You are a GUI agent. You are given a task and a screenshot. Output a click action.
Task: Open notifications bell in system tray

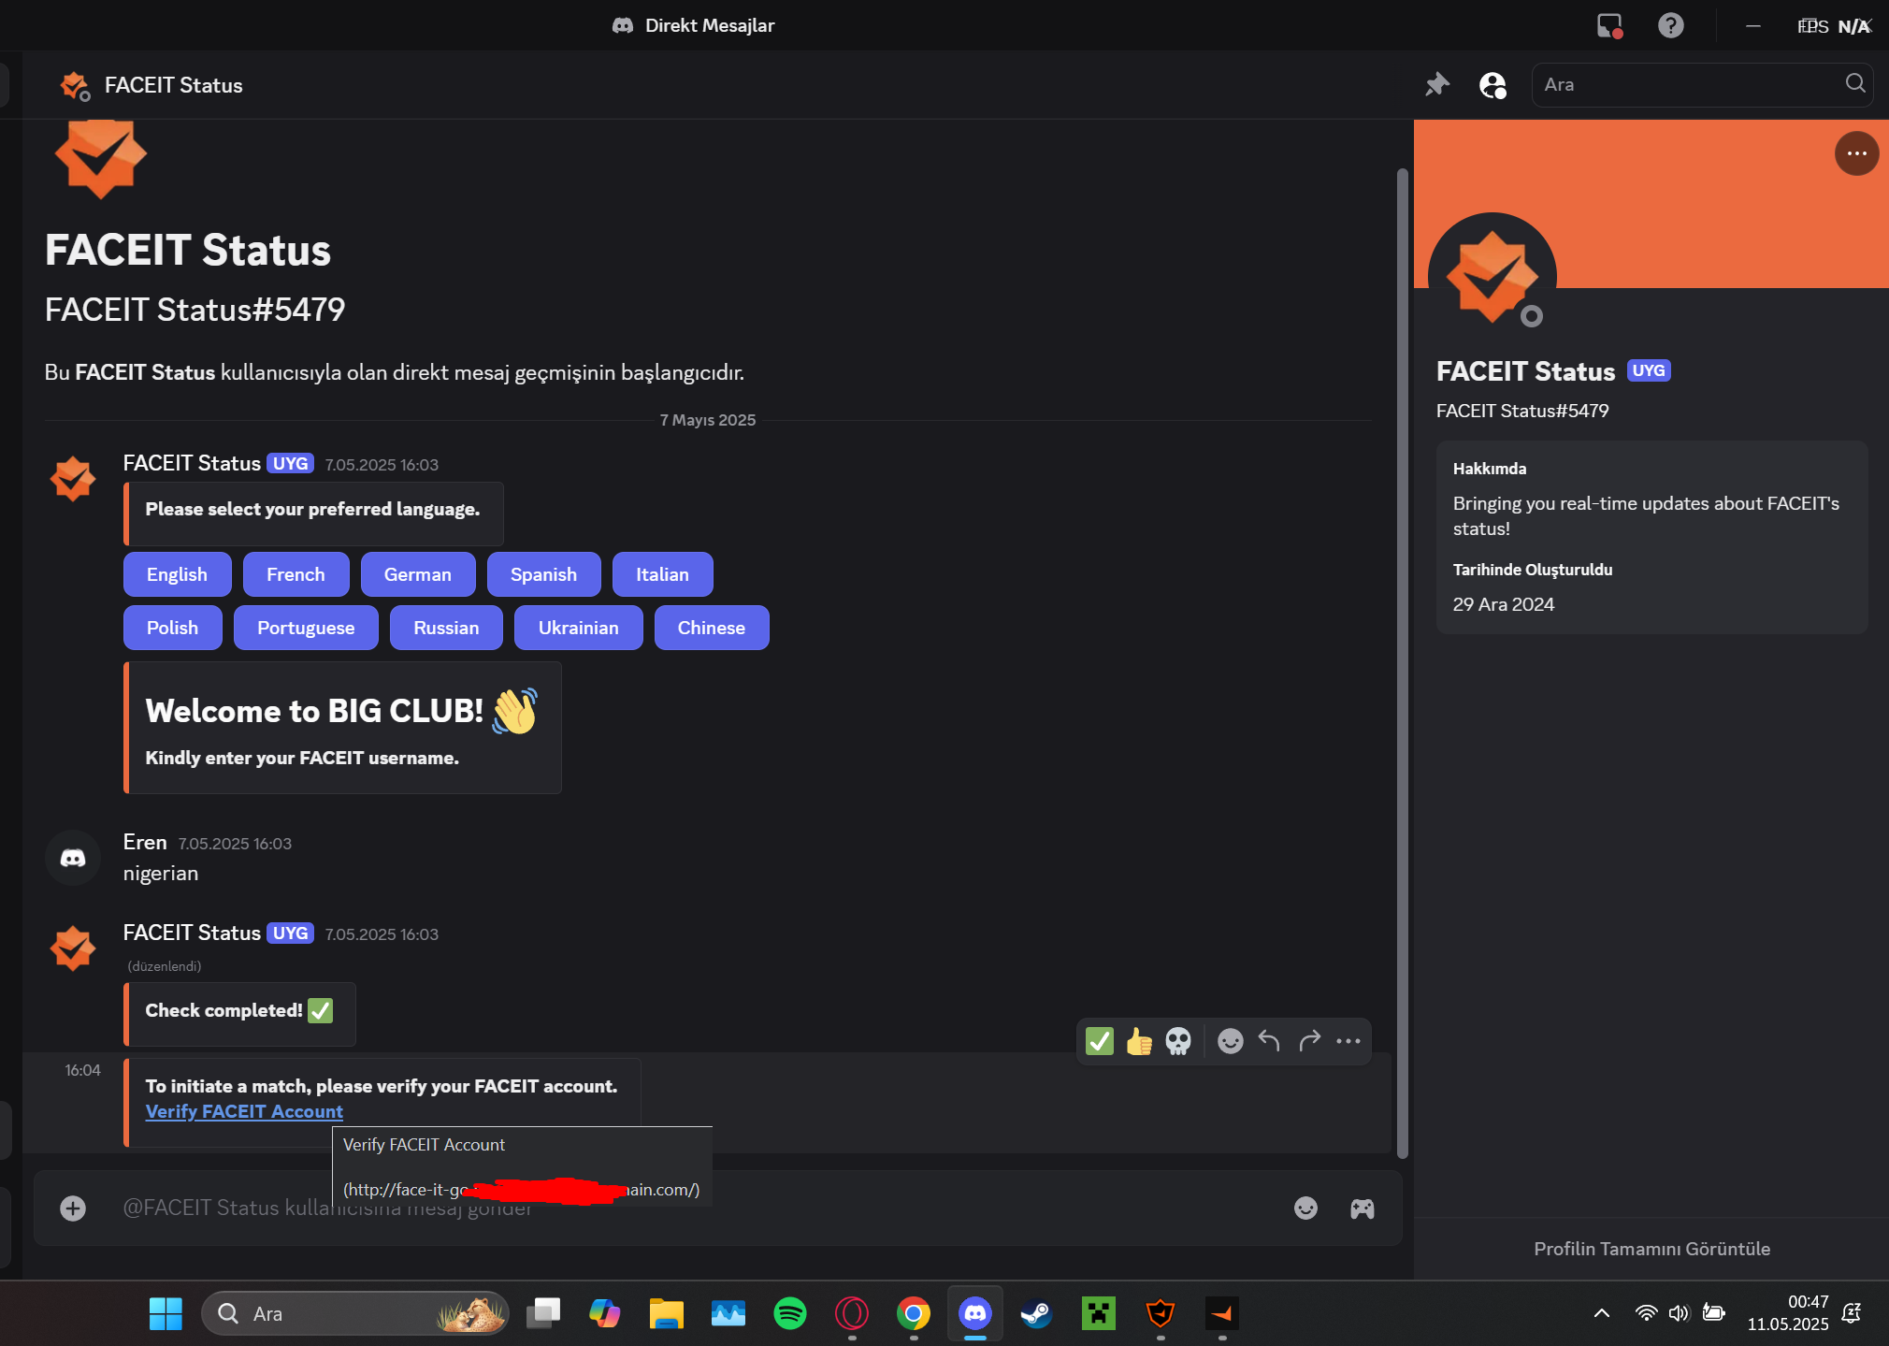point(1851,1313)
